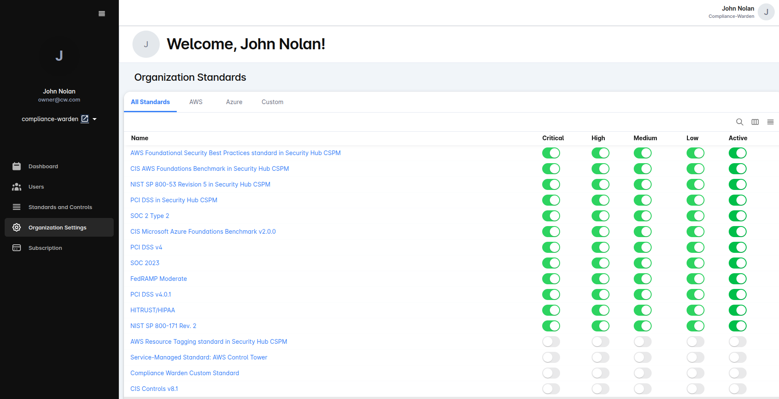Enable Critical toggle for CIS Controls v8.1
This screenshot has width=779, height=399.
pyautogui.click(x=551, y=389)
